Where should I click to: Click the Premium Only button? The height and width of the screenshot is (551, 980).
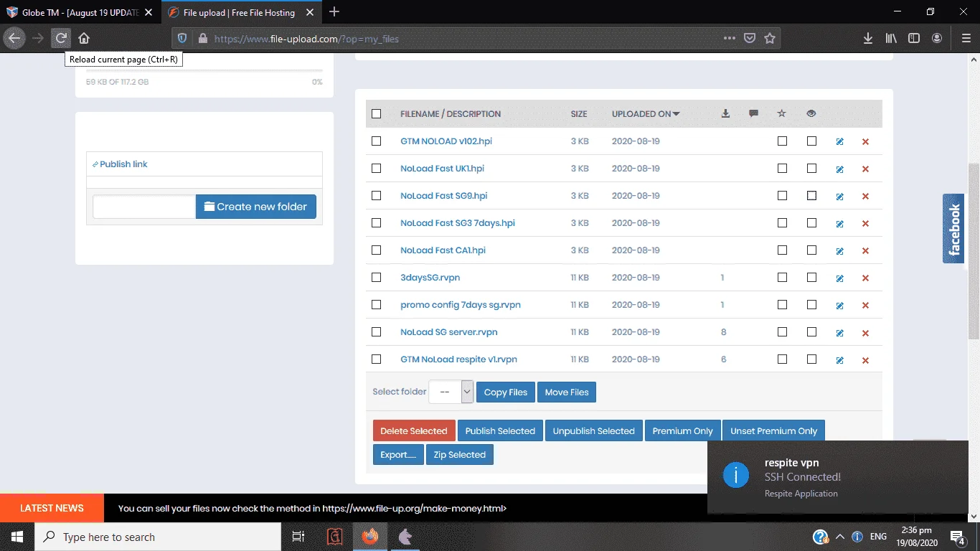click(x=683, y=431)
